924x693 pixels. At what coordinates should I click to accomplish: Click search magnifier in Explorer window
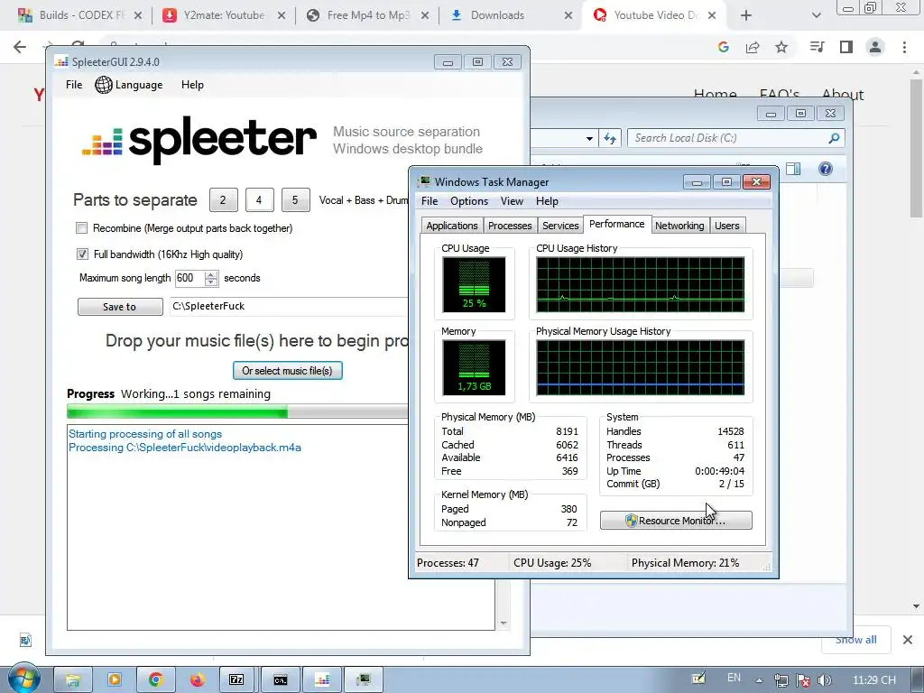(834, 138)
